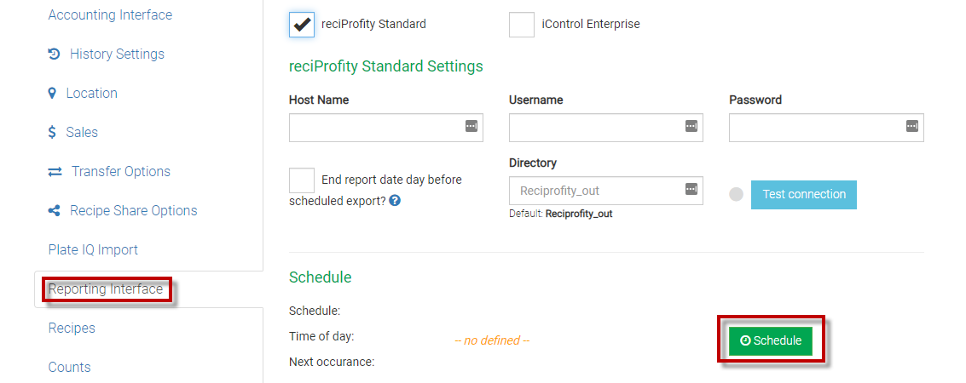Click the Sales dollar sign icon
The height and width of the screenshot is (383, 966).
click(52, 132)
